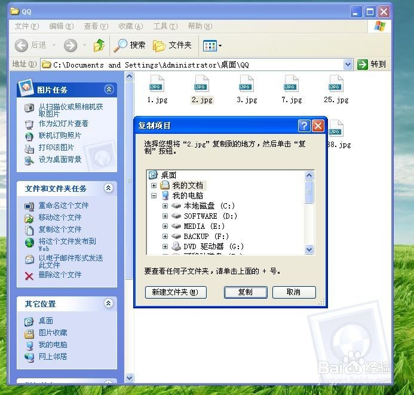The width and height of the screenshot is (414, 395).
Task: Click task pane scrollbar down arrow
Action: click(129, 378)
